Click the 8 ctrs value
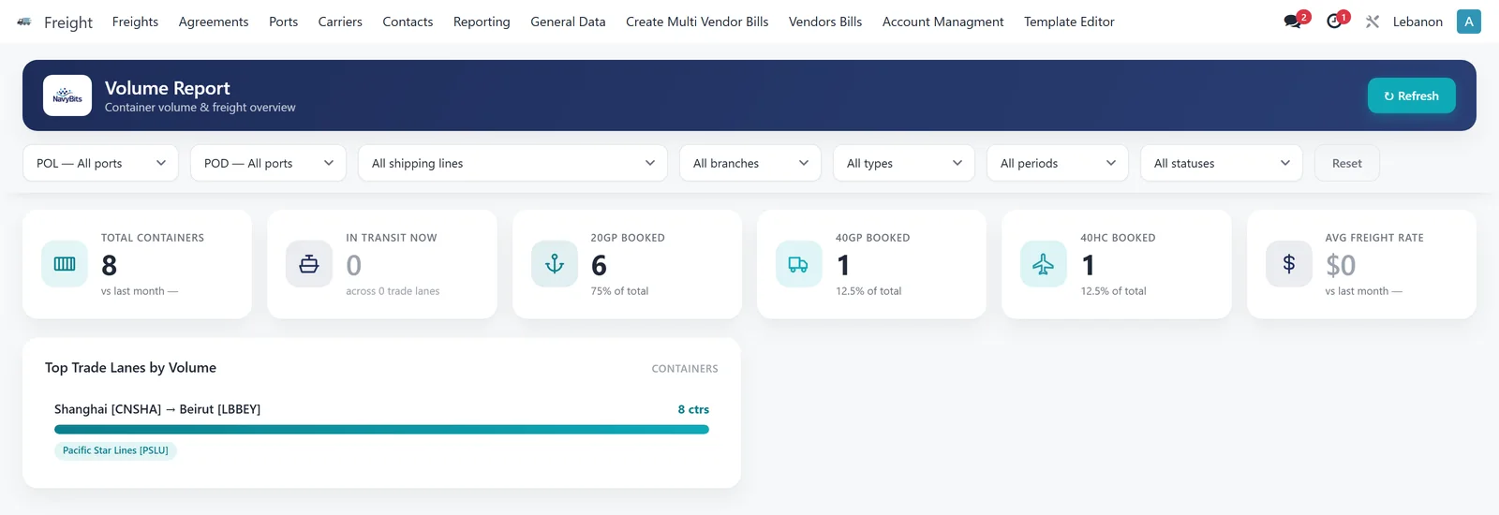The width and height of the screenshot is (1499, 515). pos(693,409)
